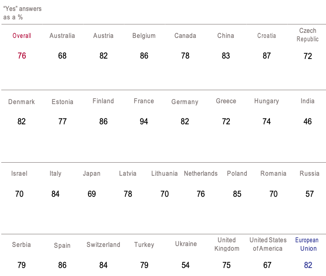Click the United Kingdom label

tap(227, 244)
